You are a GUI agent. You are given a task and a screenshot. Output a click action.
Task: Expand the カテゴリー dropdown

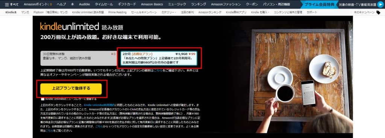click(x=169, y=12)
